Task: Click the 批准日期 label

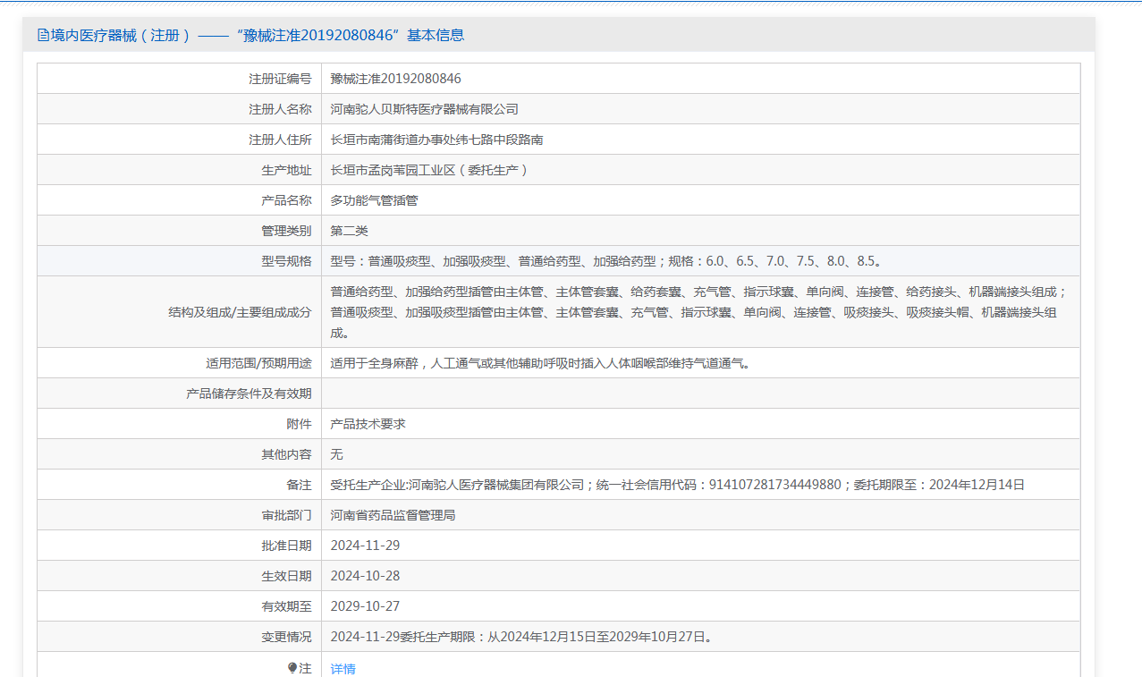Action: pyautogui.click(x=286, y=546)
